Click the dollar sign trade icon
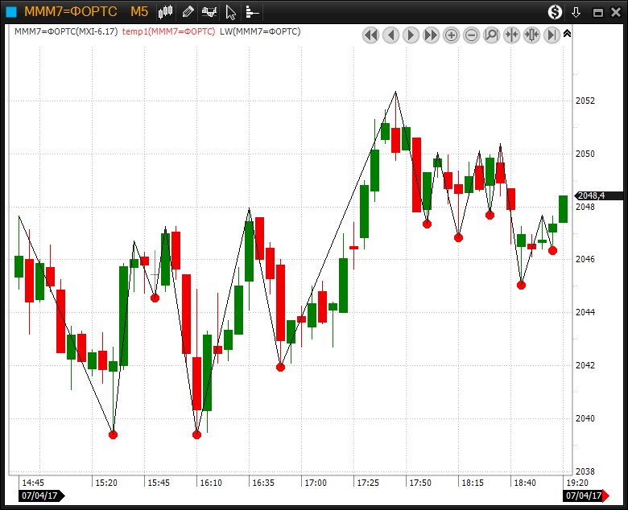 point(555,12)
